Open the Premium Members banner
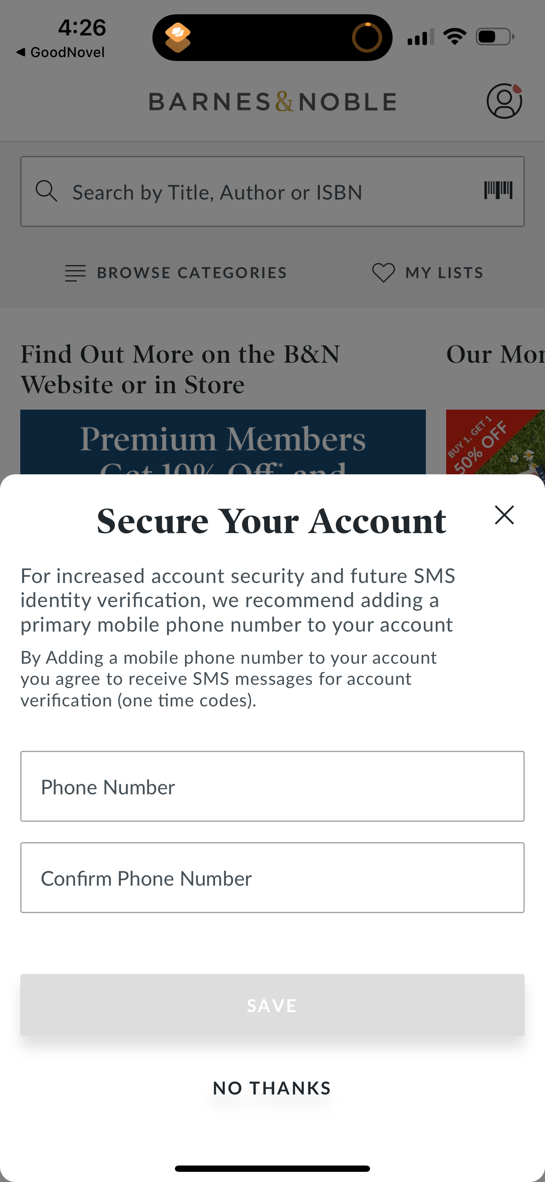This screenshot has width=545, height=1182. [223, 442]
